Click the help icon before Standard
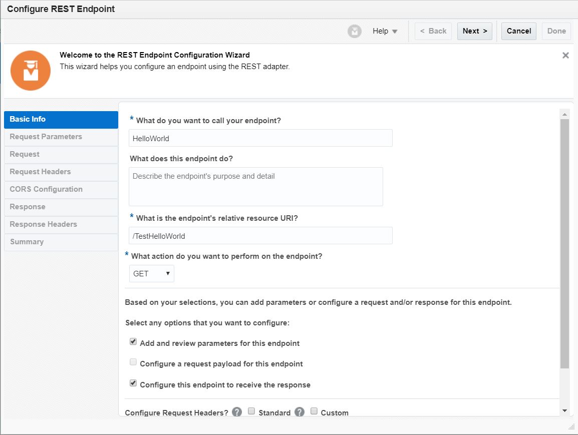578x435 pixels. 237,412
